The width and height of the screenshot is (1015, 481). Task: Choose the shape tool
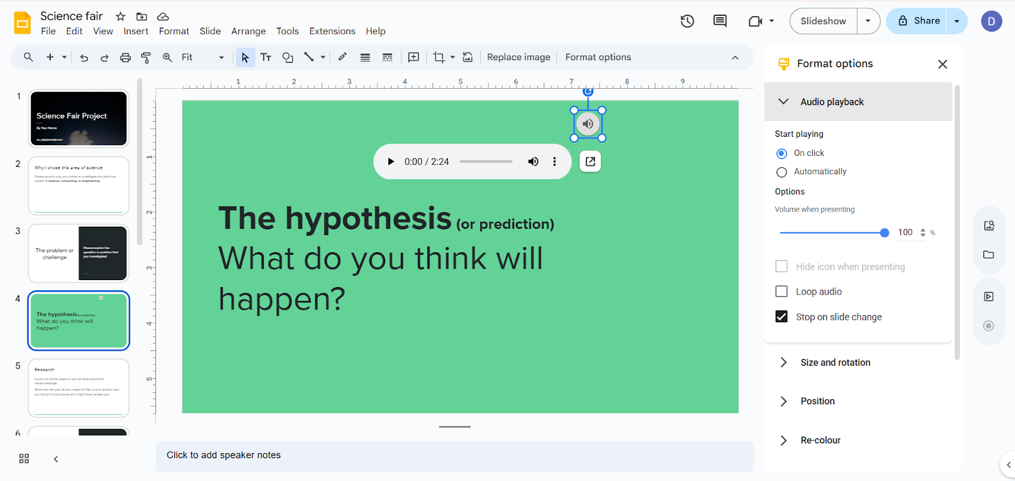tap(287, 58)
